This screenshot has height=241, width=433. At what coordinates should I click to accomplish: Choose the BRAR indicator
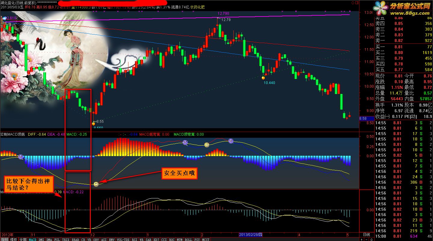[x=75, y=239]
